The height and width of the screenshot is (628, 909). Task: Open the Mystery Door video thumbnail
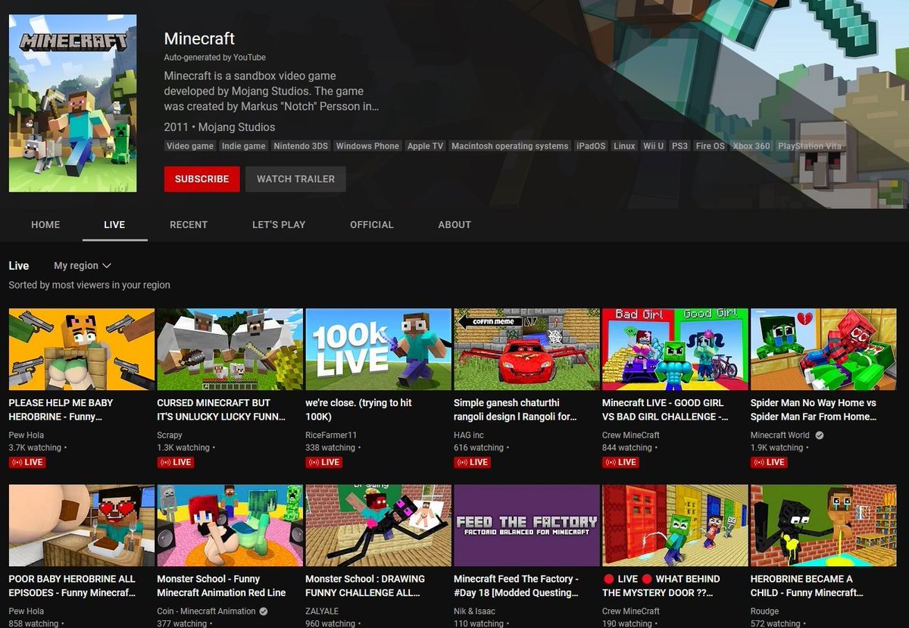coord(675,525)
